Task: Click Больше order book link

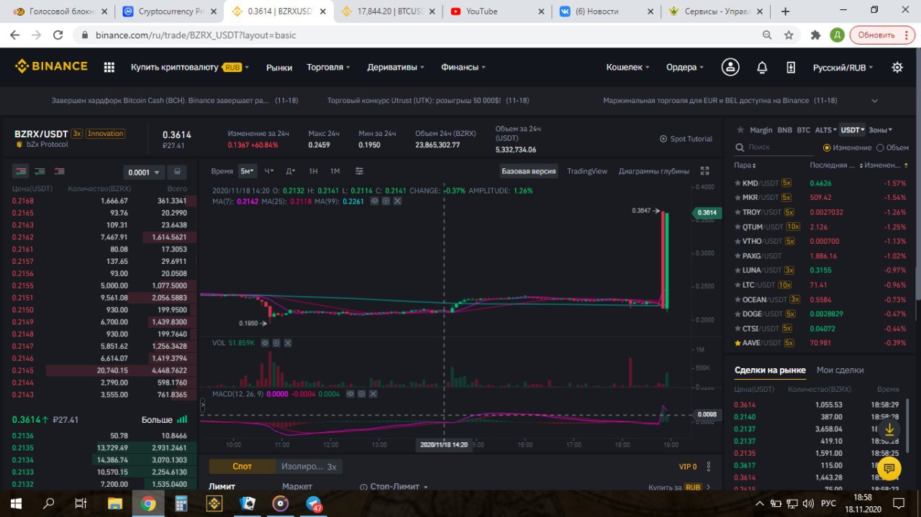Action: point(164,419)
